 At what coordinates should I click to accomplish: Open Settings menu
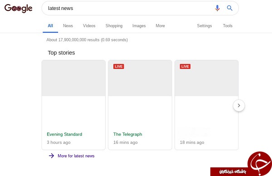204,26
